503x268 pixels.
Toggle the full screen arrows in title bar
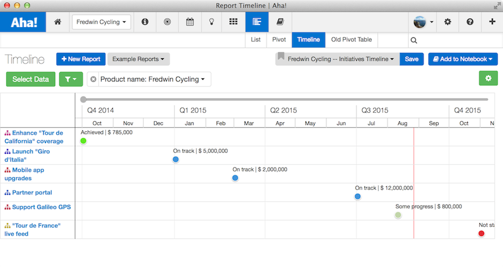click(497, 5)
